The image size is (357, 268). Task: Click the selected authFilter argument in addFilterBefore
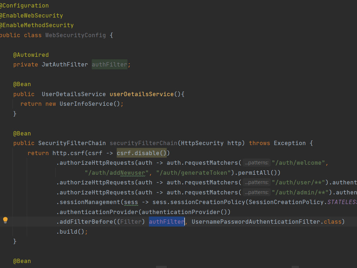[x=167, y=222]
